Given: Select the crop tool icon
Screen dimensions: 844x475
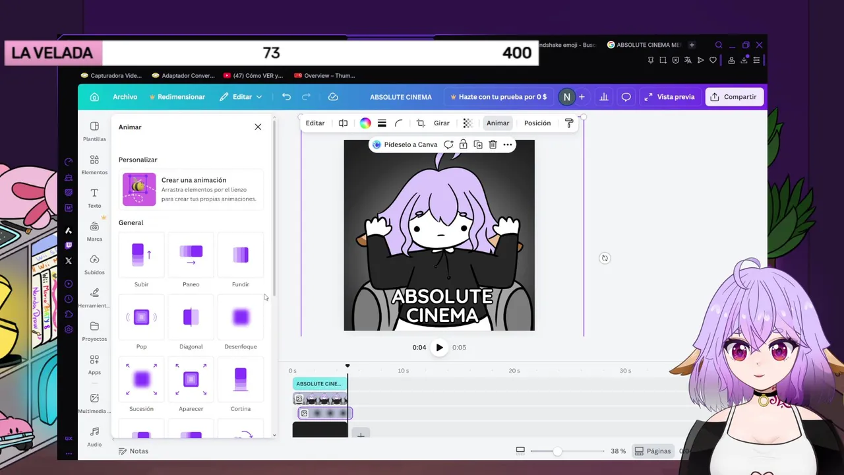Looking at the screenshot, I should tap(420, 123).
